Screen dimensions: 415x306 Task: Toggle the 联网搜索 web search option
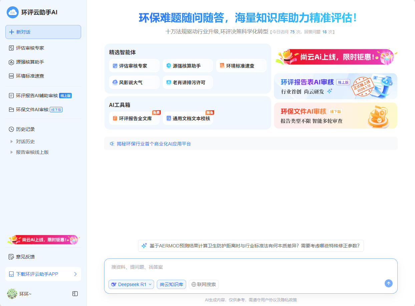click(x=204, y=284)
